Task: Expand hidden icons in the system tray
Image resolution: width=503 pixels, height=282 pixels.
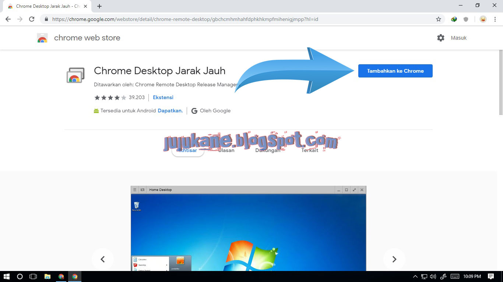Action: (415, 276)
